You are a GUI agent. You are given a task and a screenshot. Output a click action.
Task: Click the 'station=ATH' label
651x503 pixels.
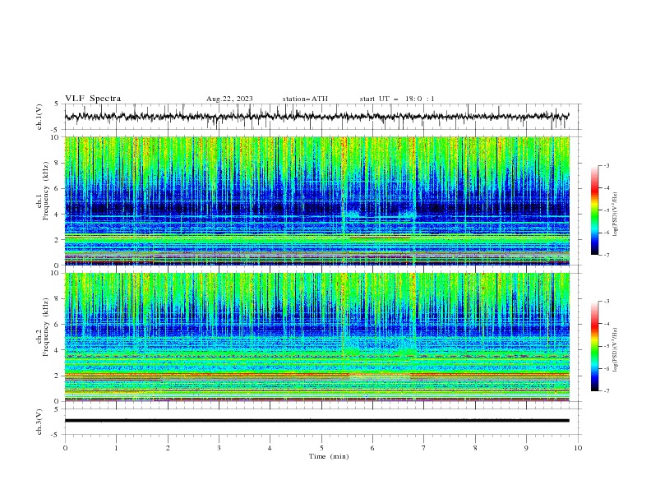pos(305,99)
